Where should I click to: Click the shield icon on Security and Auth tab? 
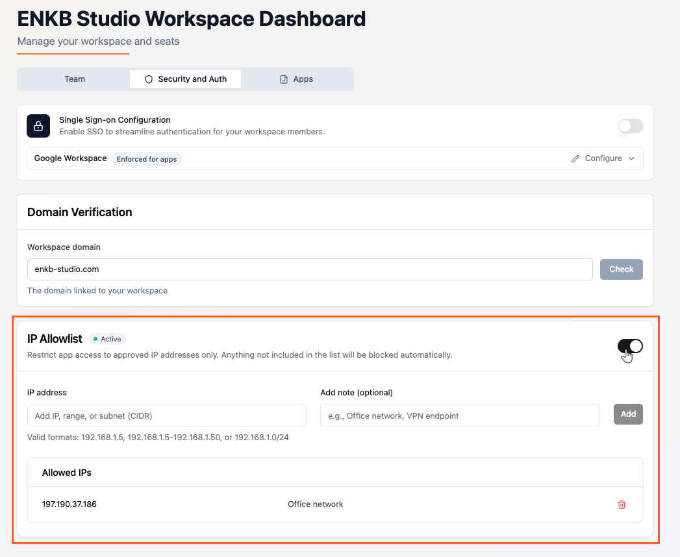[x=149, y=79]
